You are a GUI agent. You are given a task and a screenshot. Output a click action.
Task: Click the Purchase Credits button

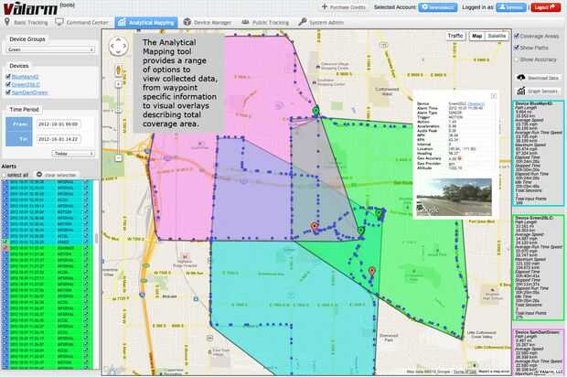pyautogui.click(x=344, y=7)
